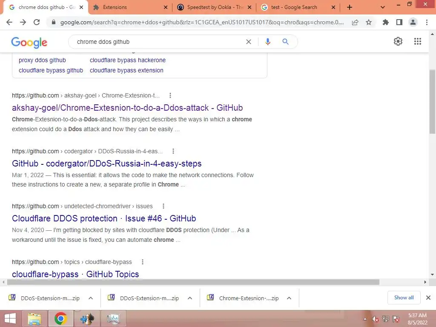
Task: Open the Windows Start menu
Action: [x=10, y=318]
